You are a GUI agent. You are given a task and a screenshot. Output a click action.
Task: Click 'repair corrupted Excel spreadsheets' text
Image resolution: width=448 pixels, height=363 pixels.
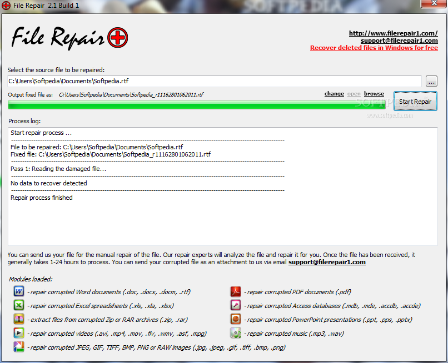101,306
